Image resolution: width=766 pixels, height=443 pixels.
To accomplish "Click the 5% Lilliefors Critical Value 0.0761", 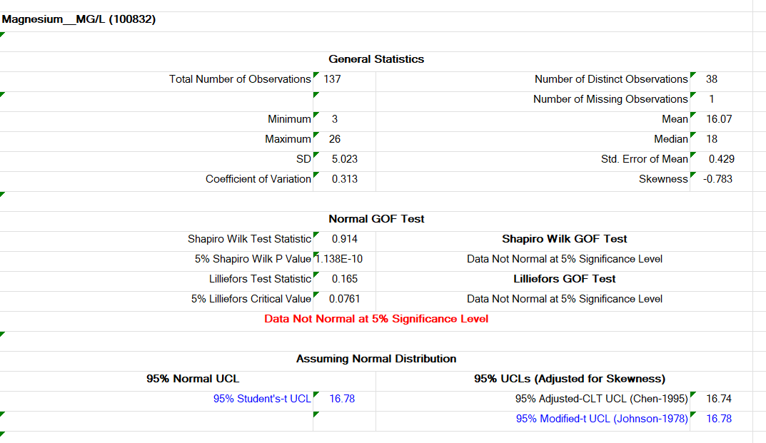I will pyautogui.click(x=344, y=299).
